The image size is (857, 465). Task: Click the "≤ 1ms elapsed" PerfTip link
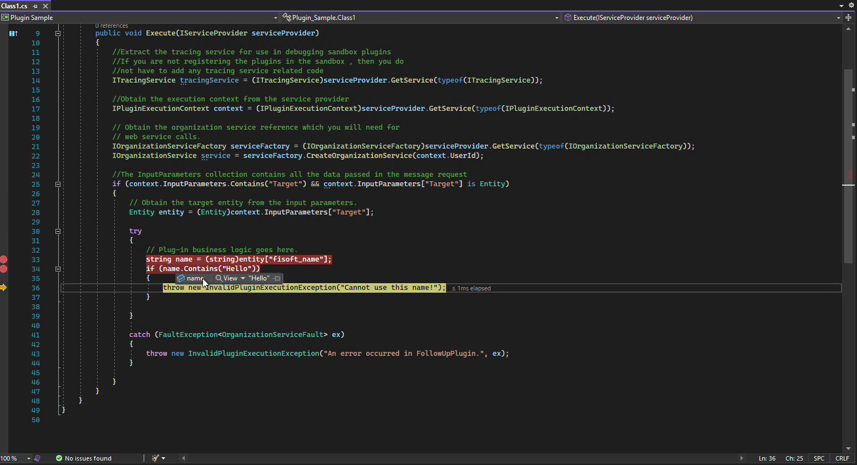click(x=471, y=288)
